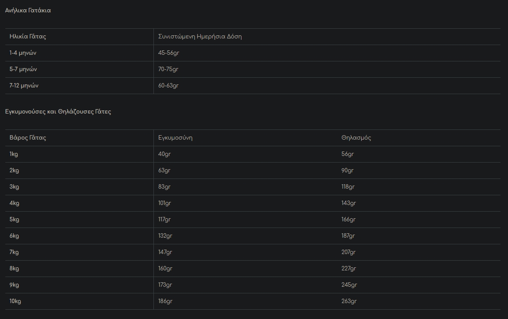This screenshot has width=508, height=319.
Task: Click the "207gr" lactation value
Action: pos(348,252)
